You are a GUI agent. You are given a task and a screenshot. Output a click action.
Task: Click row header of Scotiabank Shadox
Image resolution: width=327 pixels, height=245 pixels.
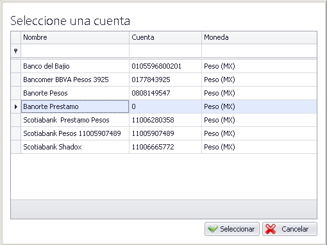[16, 147]
